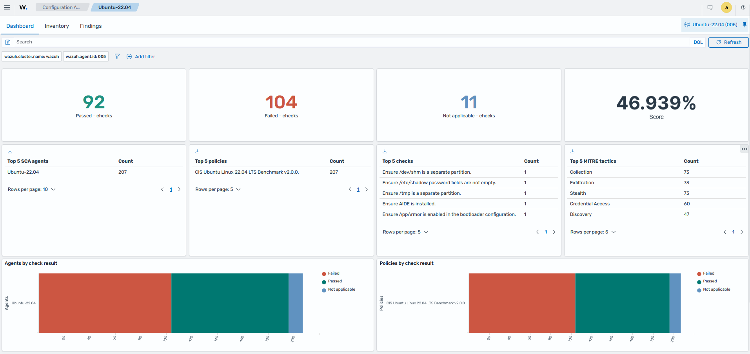
Task: Toggle Not applicable in Agents chart legend
Action: point(339,289)
